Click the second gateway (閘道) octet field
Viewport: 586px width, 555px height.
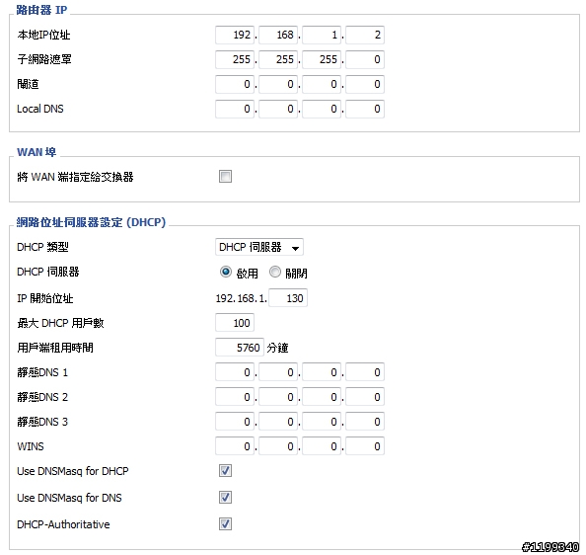point(278,84)
